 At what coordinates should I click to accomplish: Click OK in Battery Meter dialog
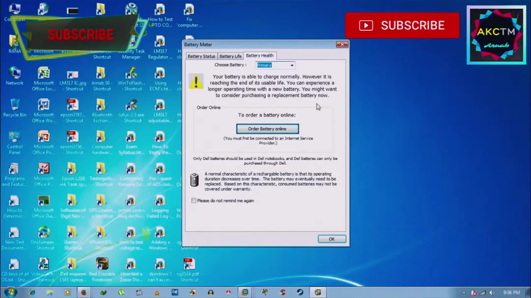pyautogui.click(x=332, y=239)
